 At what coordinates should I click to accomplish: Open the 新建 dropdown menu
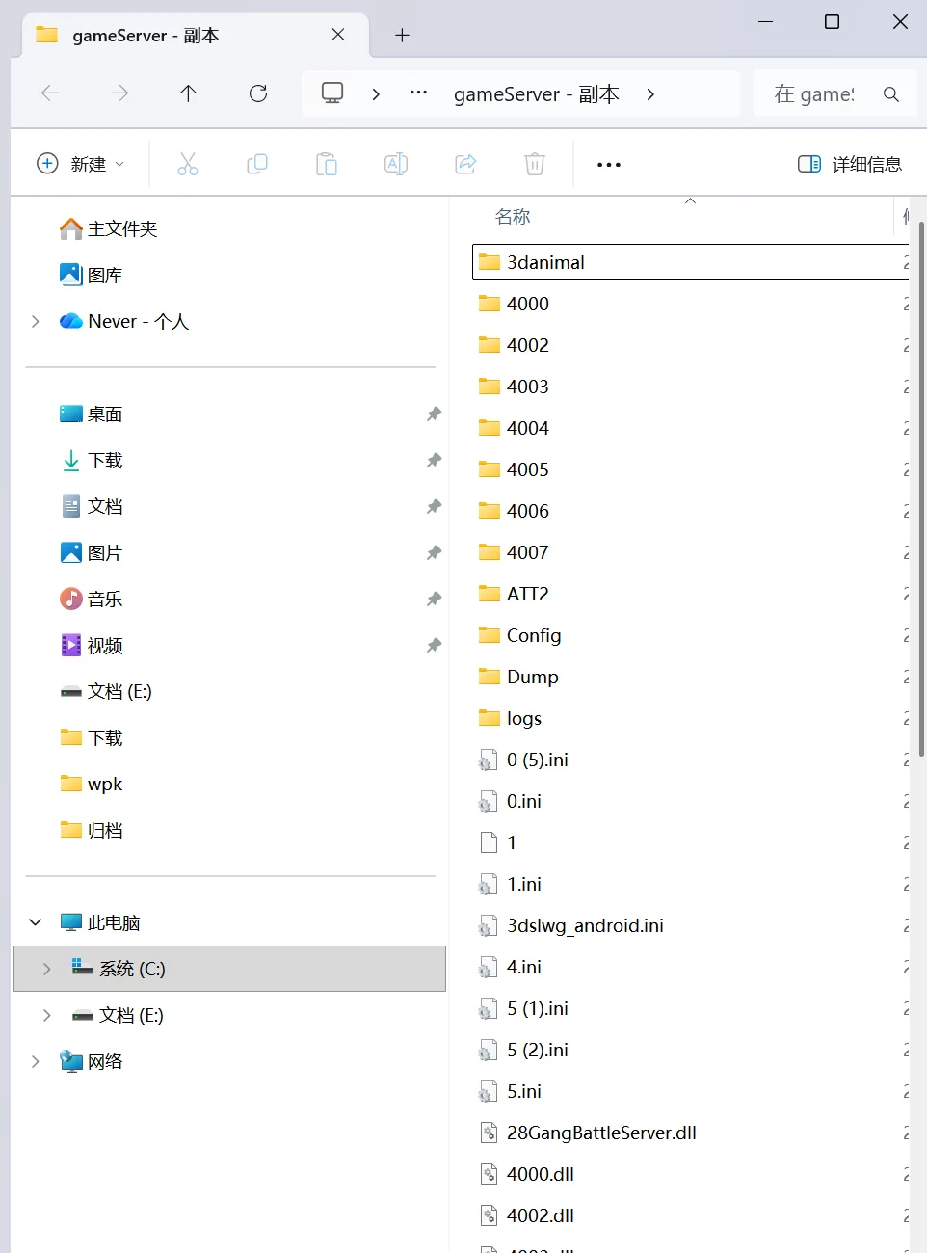pos(81,164)
